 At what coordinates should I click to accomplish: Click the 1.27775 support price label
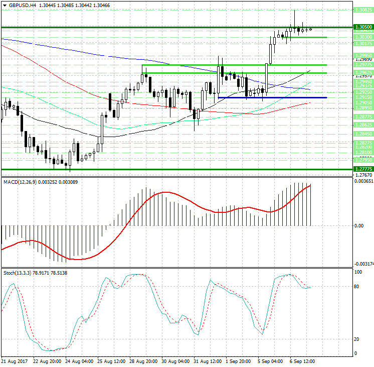(x=362, y=169)
